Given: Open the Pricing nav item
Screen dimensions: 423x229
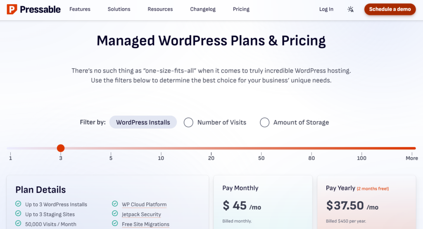Looking at the screenshot, I should 241,9.
